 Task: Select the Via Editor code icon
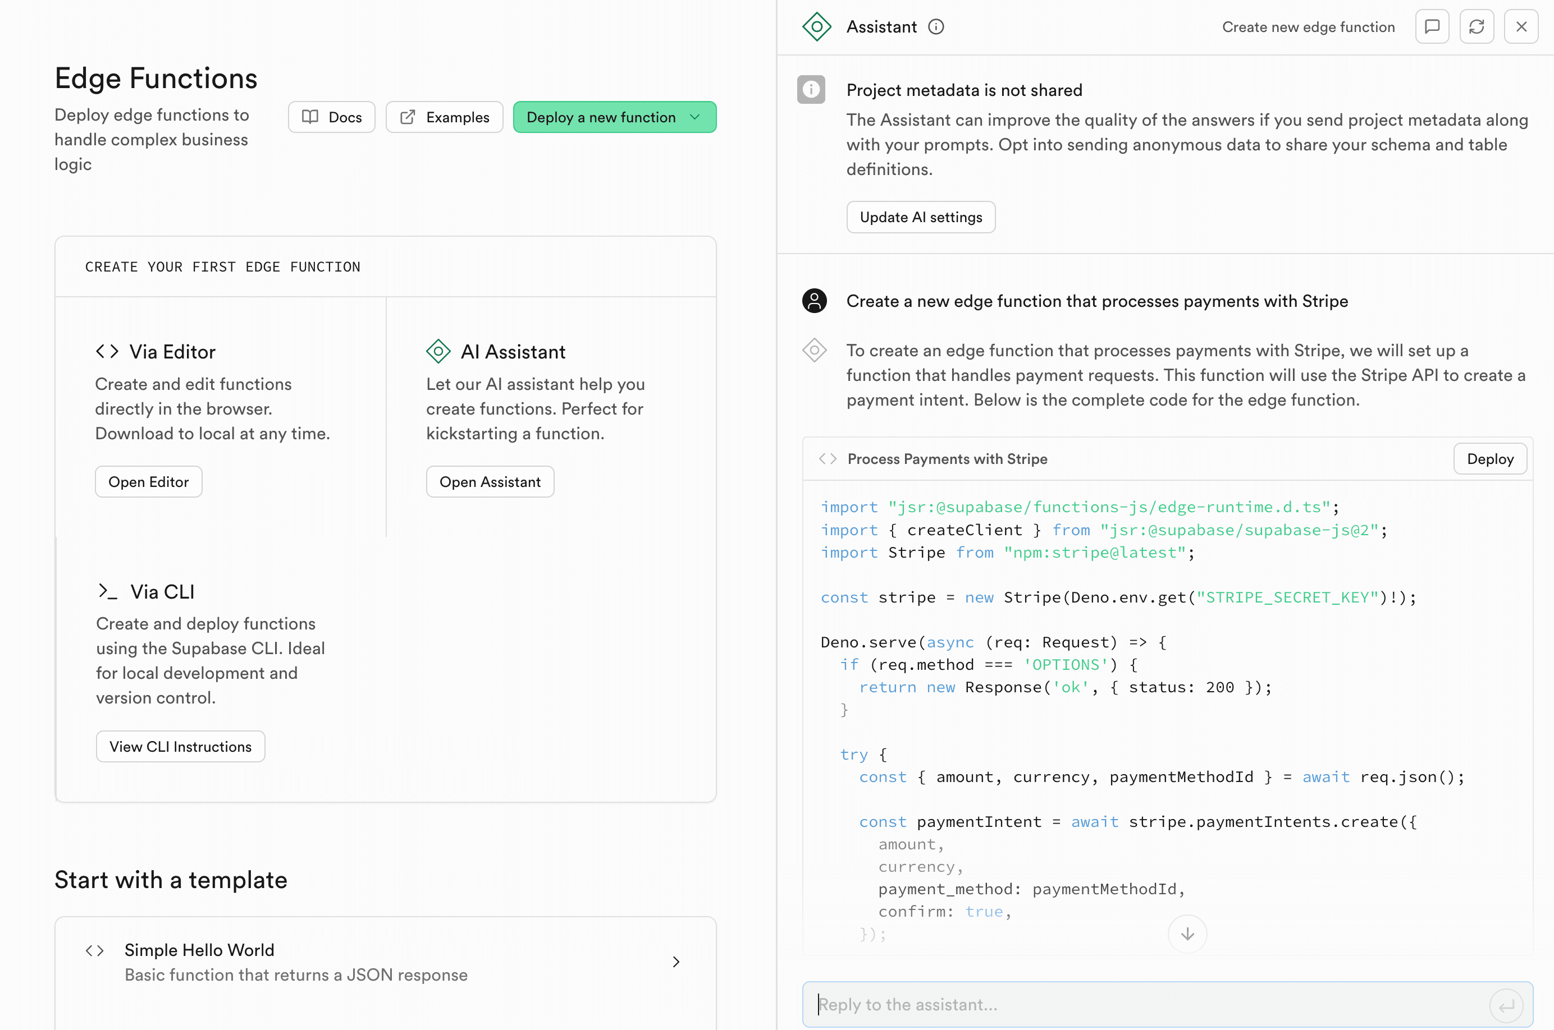[x=107, y=351]
